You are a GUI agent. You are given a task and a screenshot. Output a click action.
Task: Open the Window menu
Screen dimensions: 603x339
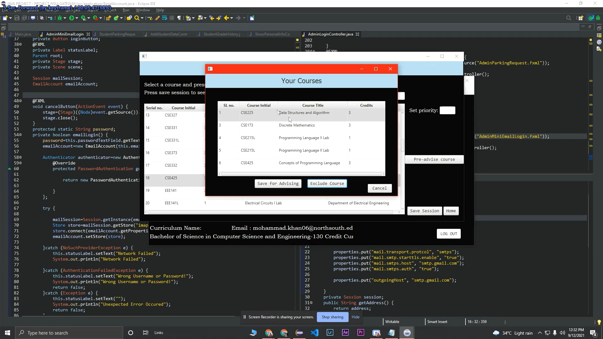click(143, 10)
